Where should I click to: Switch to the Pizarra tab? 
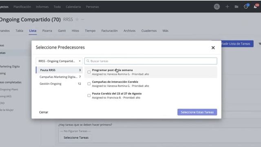point(47,31)
